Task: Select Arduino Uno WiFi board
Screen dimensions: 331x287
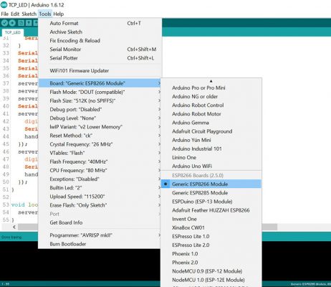Action: [x=211, y=166]
